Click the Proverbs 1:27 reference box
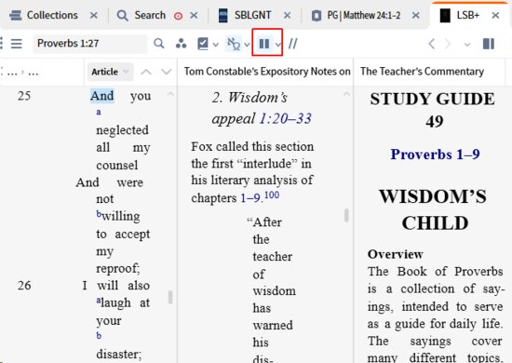This screenshot has width=512, height=363. click(x=89, y=44)
